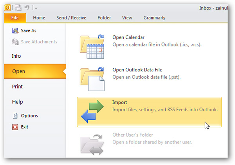The image size is (235, 165).
Task: Open Outlook Options
Action: (29, 116)
